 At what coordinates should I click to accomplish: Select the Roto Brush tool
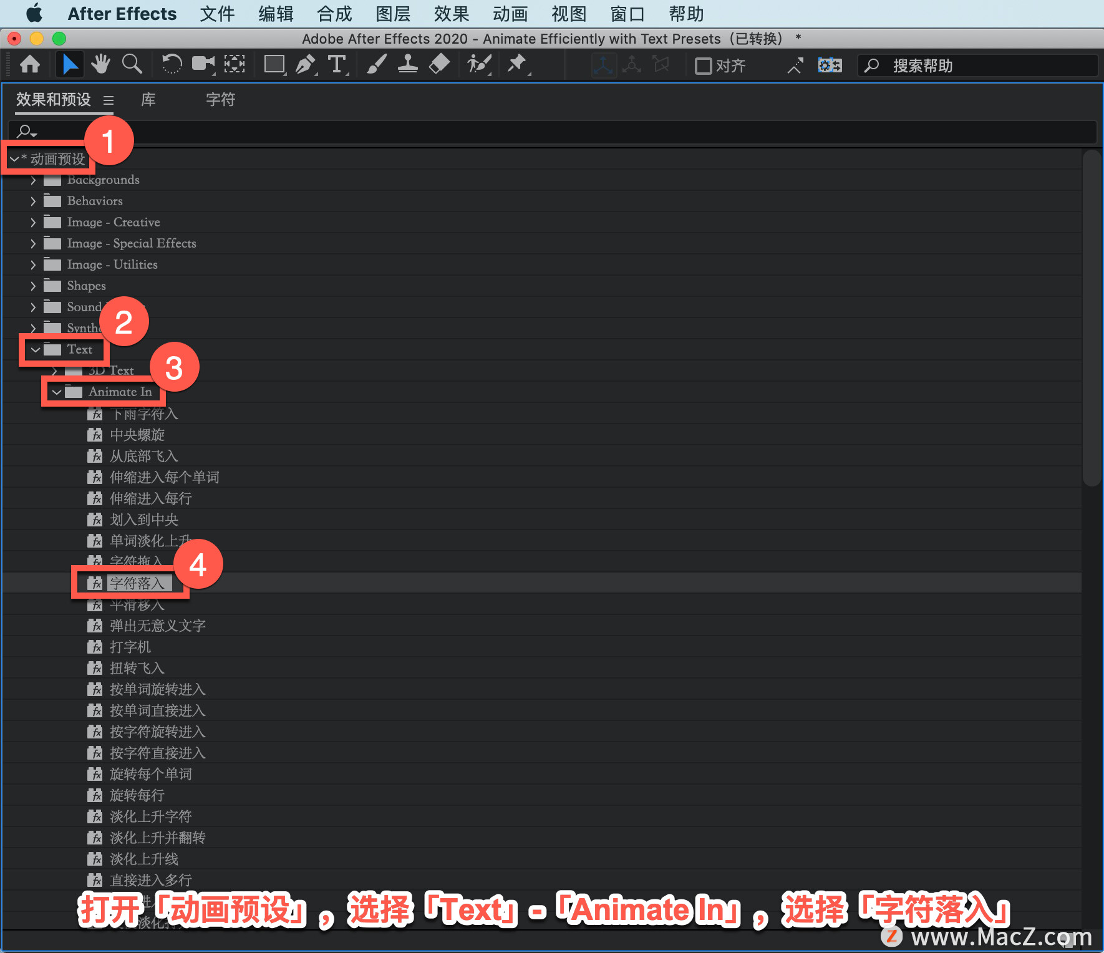479,64
